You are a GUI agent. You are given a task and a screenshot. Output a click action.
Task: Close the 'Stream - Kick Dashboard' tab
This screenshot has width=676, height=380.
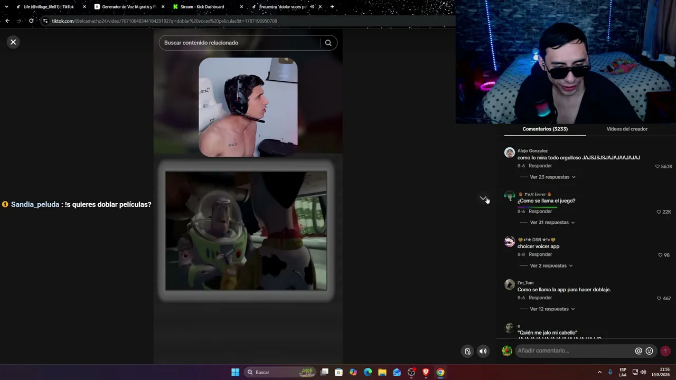coord(241,7)
